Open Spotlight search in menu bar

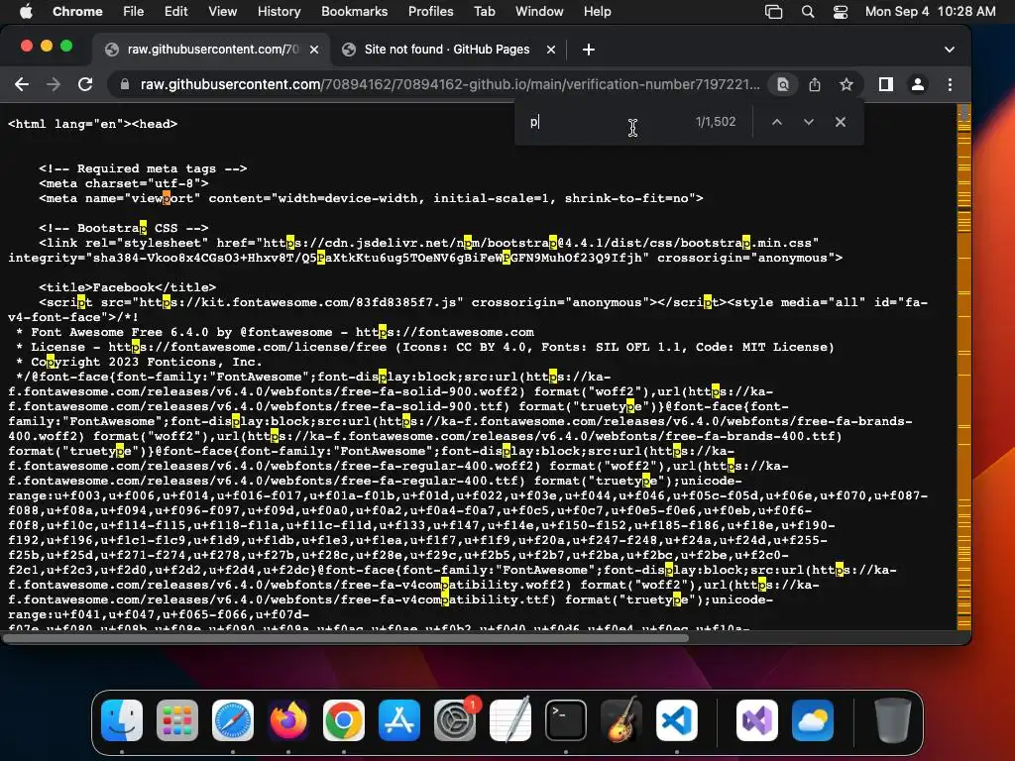coord(807,11)
